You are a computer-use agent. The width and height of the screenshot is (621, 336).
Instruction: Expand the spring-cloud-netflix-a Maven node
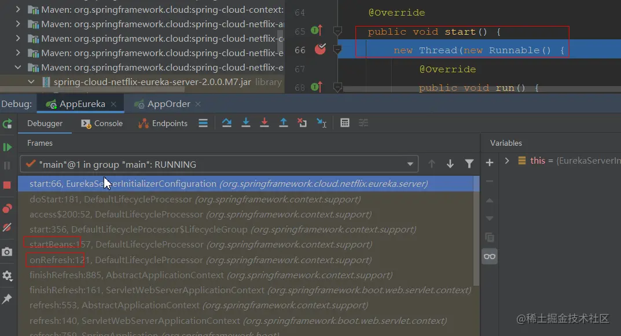point(18,24)
